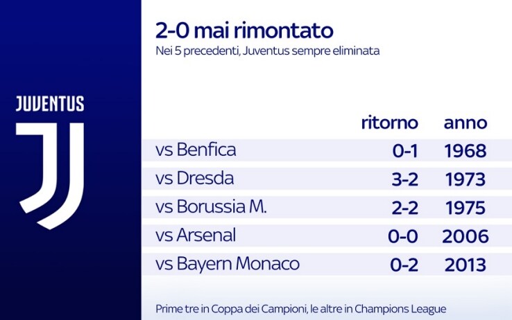512x320 pixels.
Task: Select the vs Benfica row
Action: click(327, 150)
